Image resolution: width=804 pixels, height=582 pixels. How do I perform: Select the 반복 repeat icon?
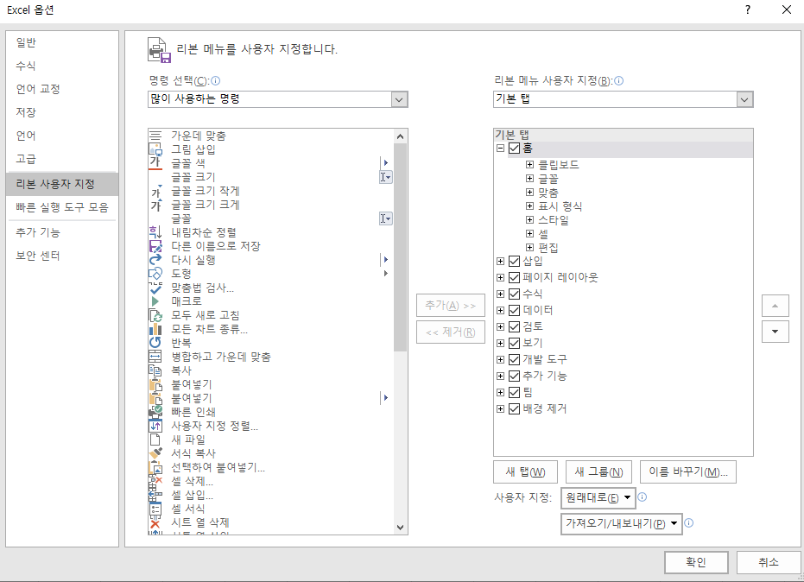point(155,343)
